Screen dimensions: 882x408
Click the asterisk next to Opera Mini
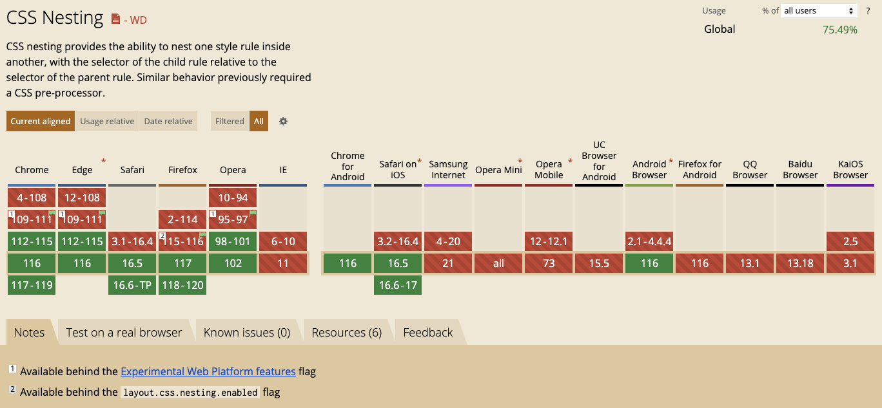520,162
